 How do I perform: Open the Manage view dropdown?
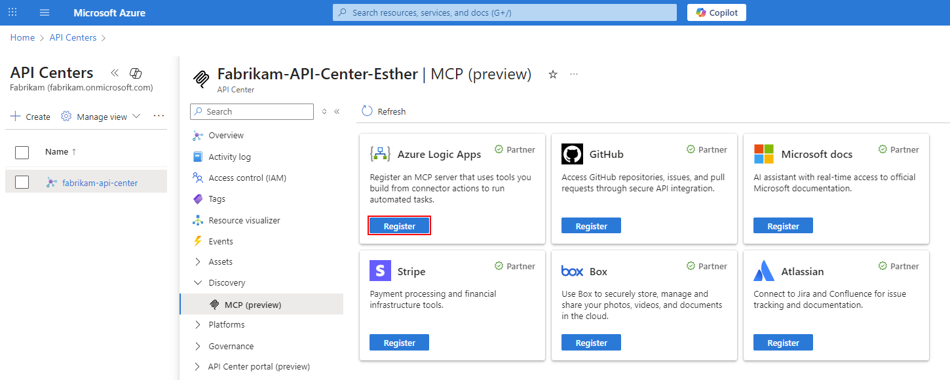(101, 117)
